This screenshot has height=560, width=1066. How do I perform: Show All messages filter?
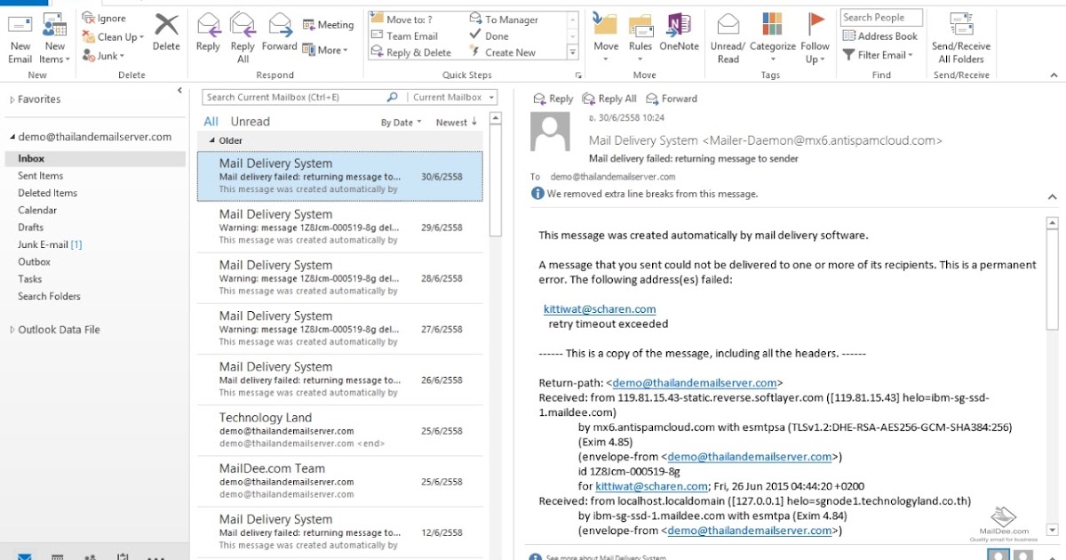tap(211, 122)
